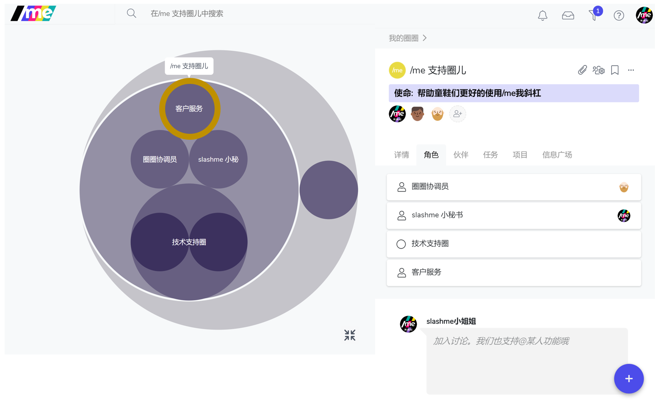
Task: Focus the 加入讨论 comment box
Action: pyautogui.click(x=527, y=361)
